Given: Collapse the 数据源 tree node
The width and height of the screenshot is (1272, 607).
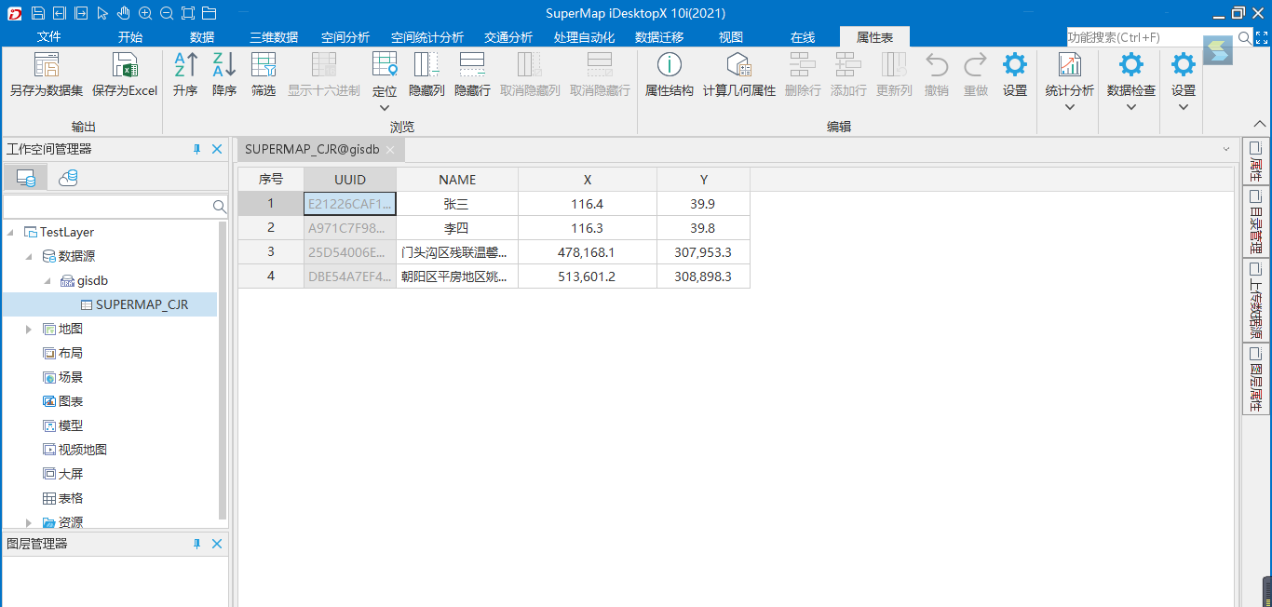Looking at the screenshot, I should tap(29, 256).
